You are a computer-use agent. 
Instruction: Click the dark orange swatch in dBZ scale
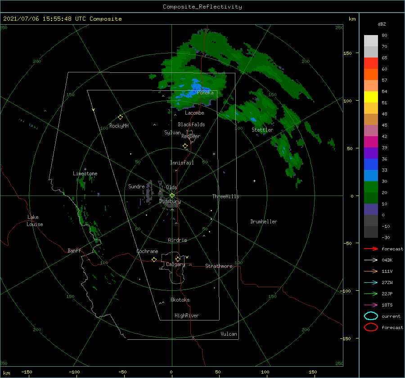point(371,74)
